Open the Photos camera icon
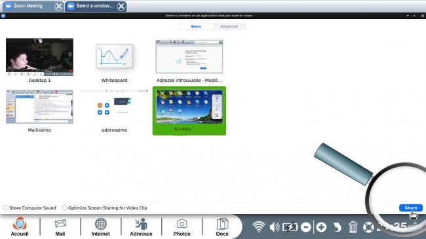The height and width of the screenshot is (239, 426). pos(182,227)
